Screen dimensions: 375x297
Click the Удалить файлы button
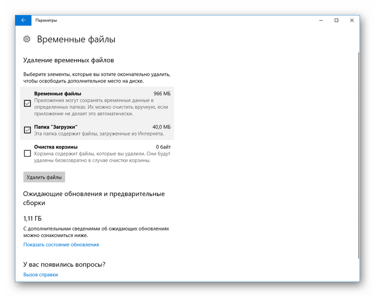(44, 177)
